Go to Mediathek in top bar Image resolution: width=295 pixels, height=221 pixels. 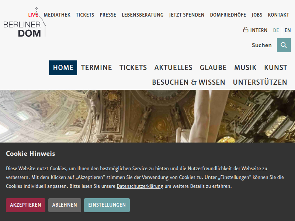pyautogui.click(x=57, y=15)
